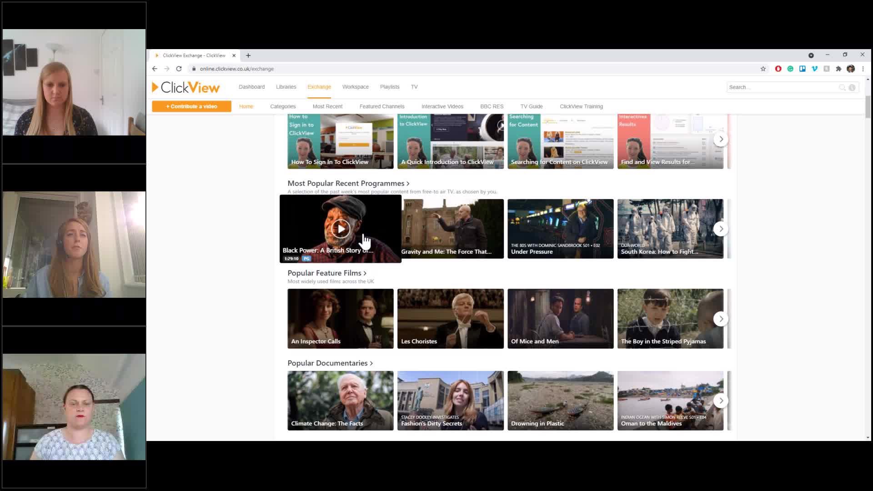Click the green Grammarly extension icon
Viewport: 873px width, 491px height.
tap(790, 69)
